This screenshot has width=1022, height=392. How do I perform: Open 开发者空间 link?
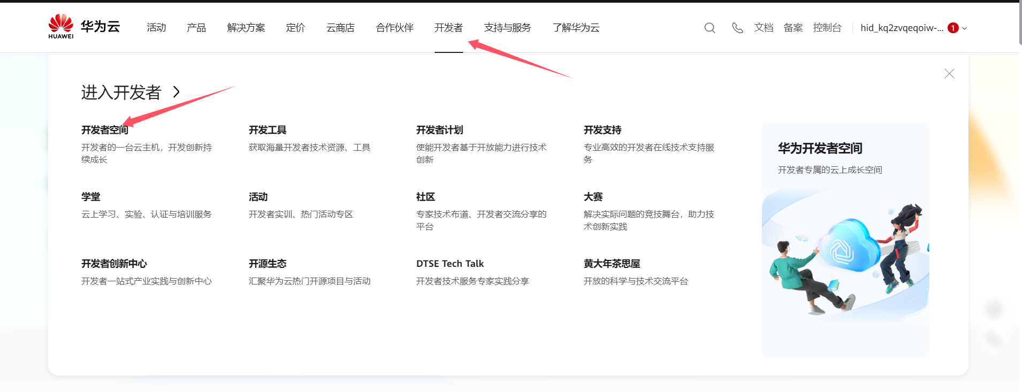point(105,130)
